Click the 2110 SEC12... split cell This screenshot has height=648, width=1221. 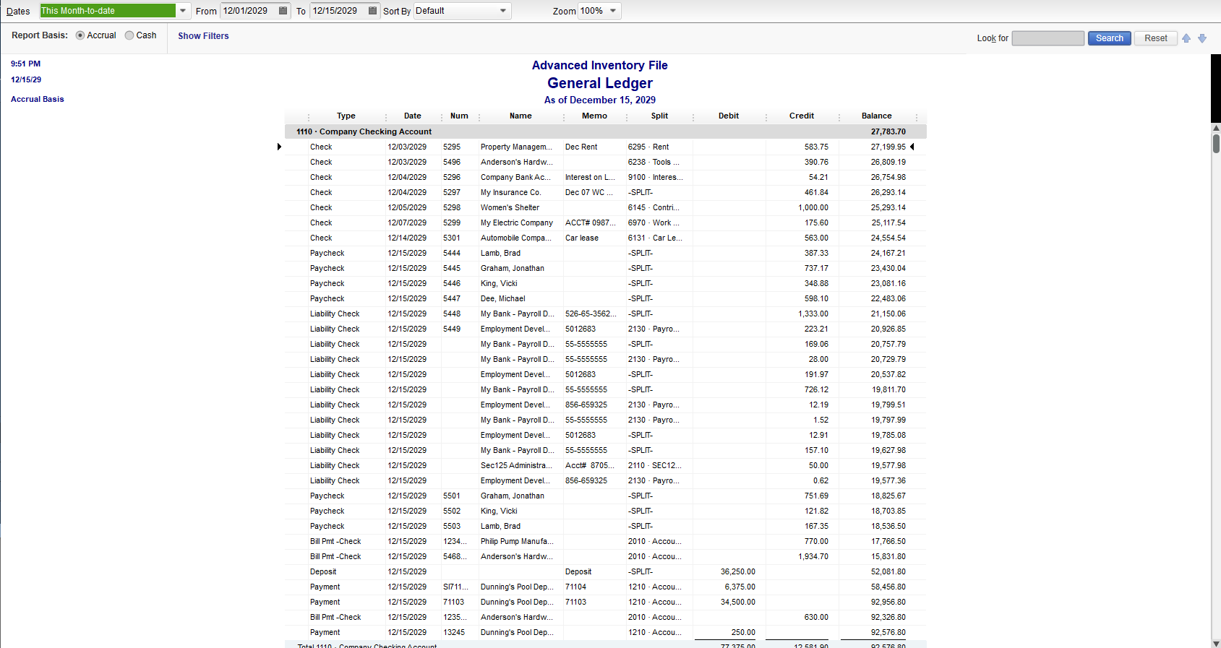(654, 465)
